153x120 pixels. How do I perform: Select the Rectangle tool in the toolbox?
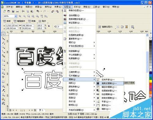3,60
